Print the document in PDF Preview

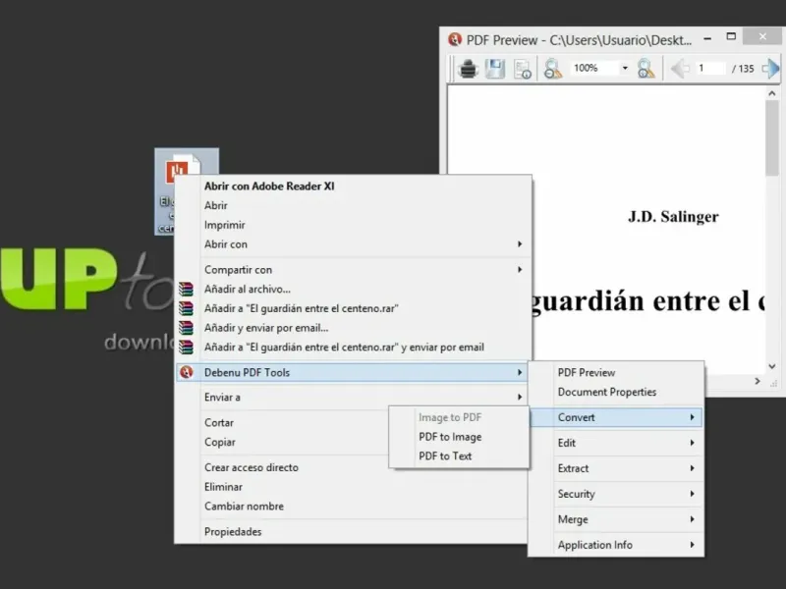[x=469, y=69]
